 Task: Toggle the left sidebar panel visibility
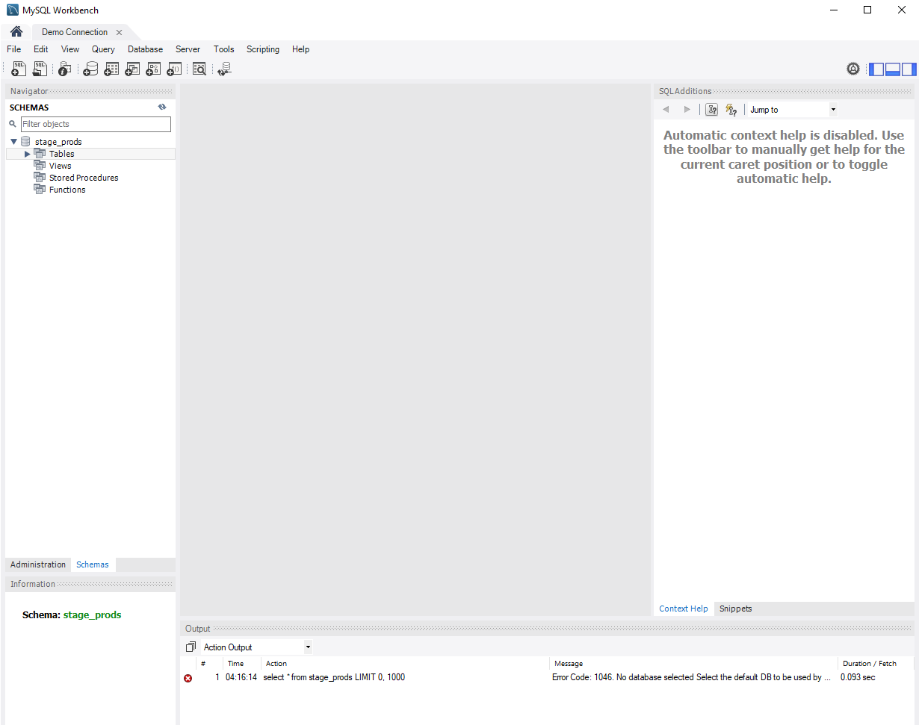pyautogui.click(x=876, y=69)
